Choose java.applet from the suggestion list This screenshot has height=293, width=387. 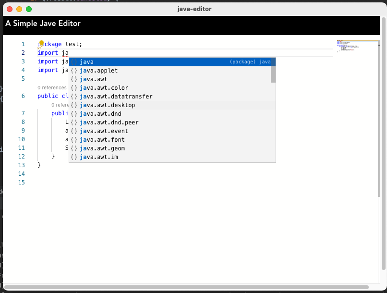click(x=101, y=70)
